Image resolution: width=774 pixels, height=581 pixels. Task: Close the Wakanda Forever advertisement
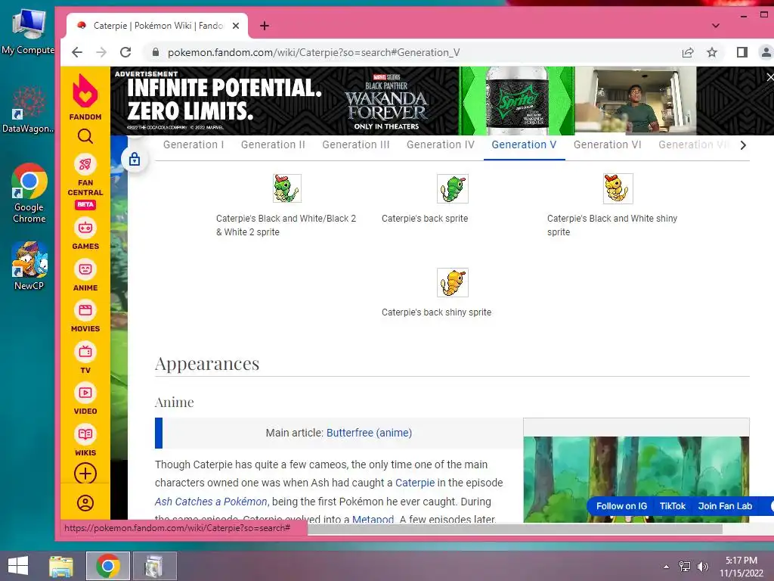tap(769, 76)
